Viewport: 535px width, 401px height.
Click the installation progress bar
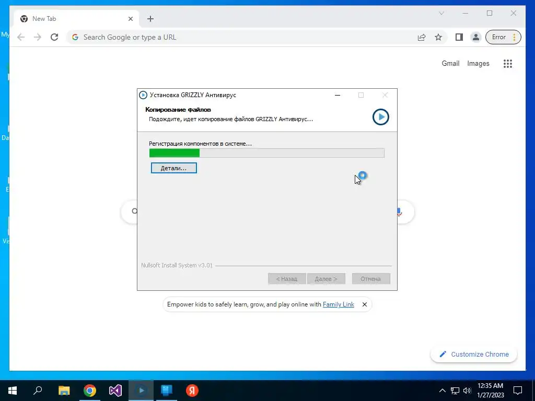point(267,153)
